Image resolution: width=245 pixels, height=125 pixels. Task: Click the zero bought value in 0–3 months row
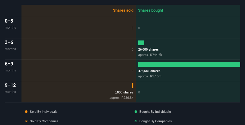(x=139, y=28)
